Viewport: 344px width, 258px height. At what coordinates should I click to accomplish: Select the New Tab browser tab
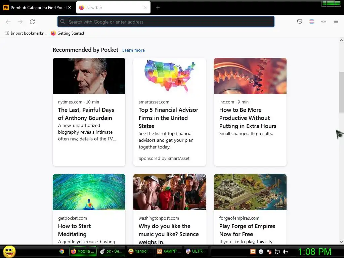tap(114, 7)
